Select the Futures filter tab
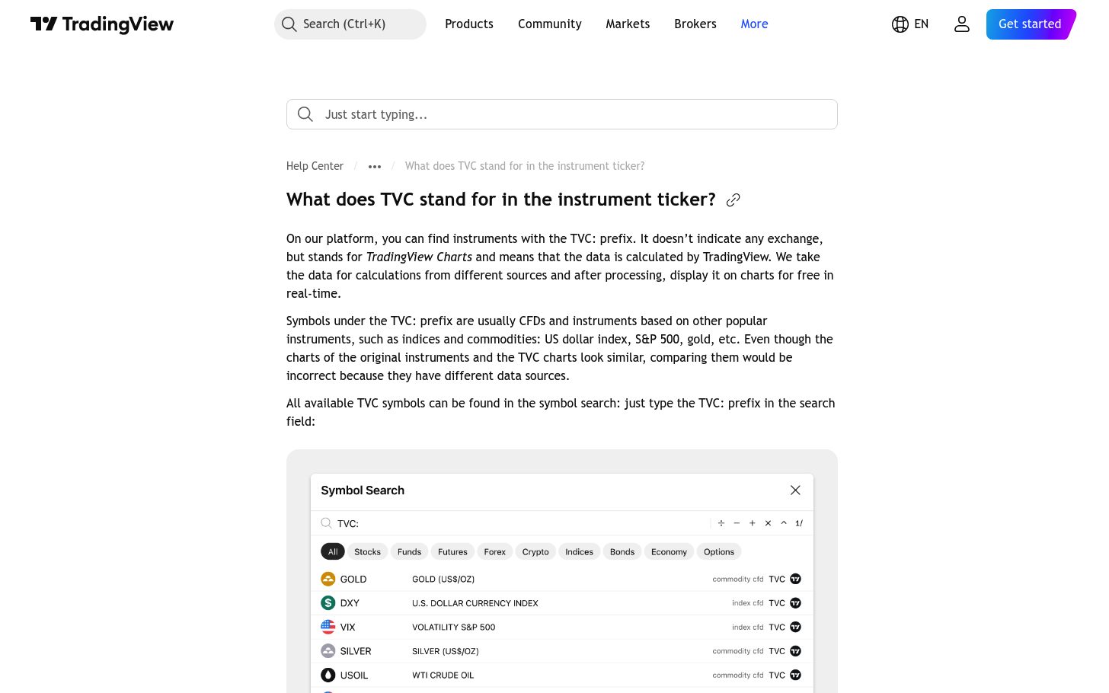This screenshot has width=1109, height=693. (452, 552)
